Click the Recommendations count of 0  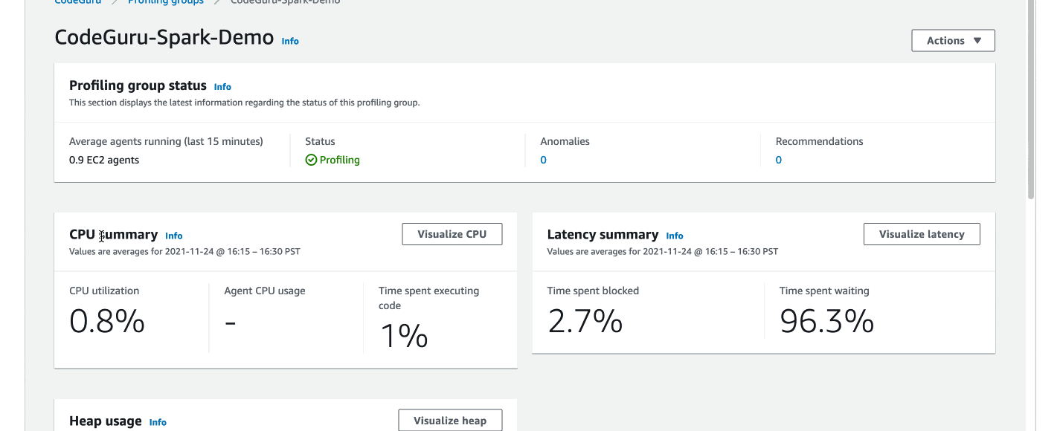(x=778, y=159)
